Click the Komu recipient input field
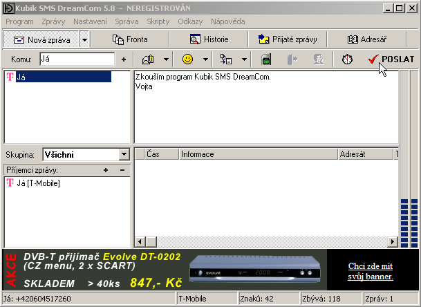Image resolution: width=421 pixels, height=307 pixels. point(77,59)
